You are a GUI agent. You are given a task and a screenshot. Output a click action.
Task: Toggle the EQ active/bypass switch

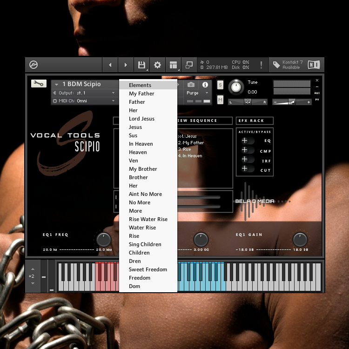248,141
